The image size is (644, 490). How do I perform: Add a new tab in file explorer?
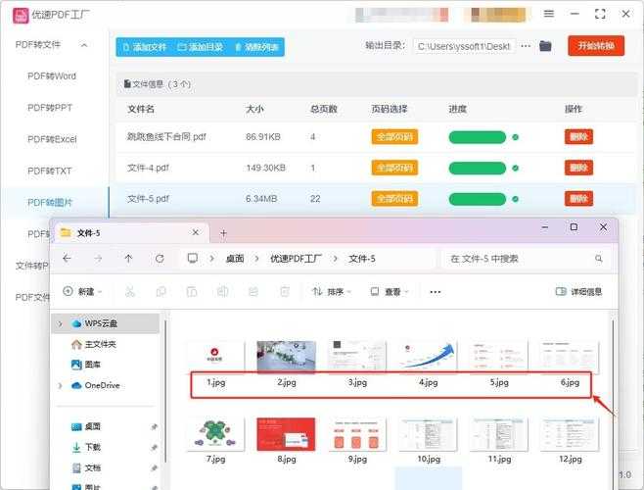click(223, 233)
